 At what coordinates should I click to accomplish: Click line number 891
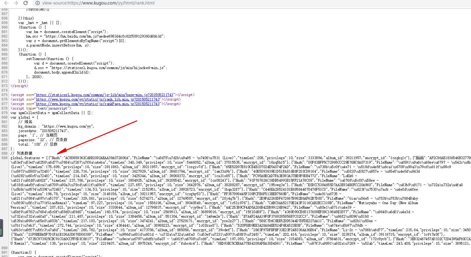tap(4, 252)
